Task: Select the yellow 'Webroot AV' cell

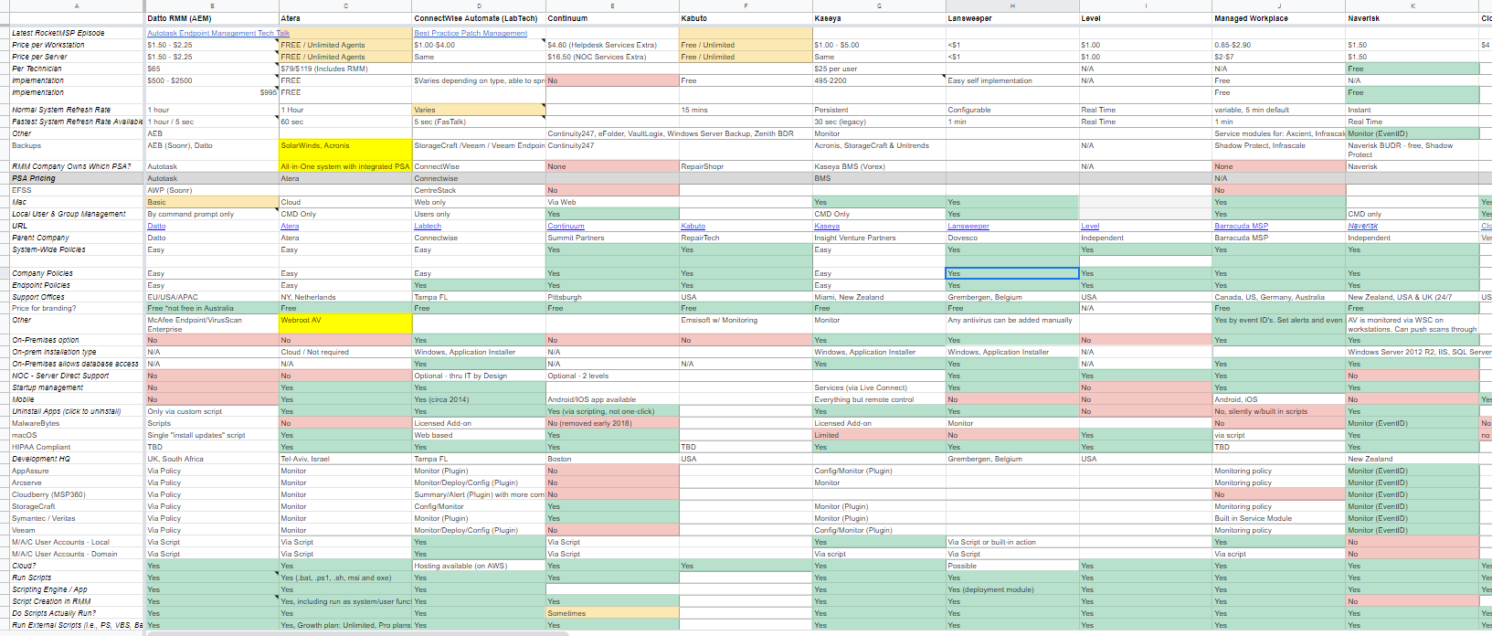Action: coord(345,324)
